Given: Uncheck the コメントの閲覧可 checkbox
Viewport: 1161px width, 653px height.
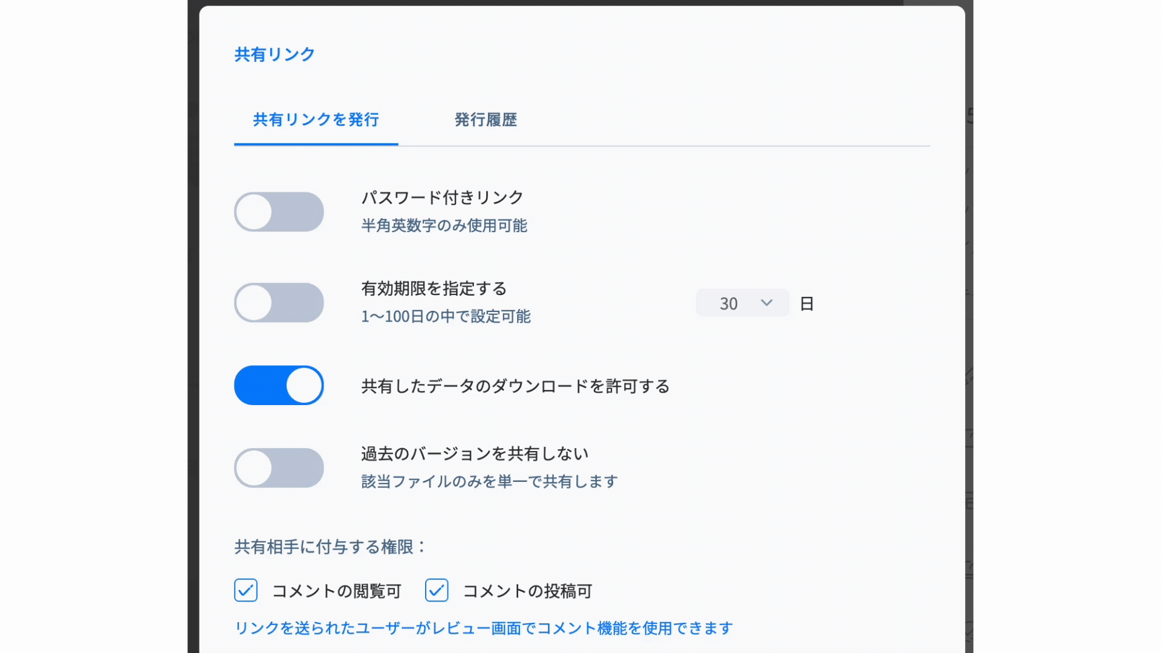Looking at the screenshot, I should (246, 590).
